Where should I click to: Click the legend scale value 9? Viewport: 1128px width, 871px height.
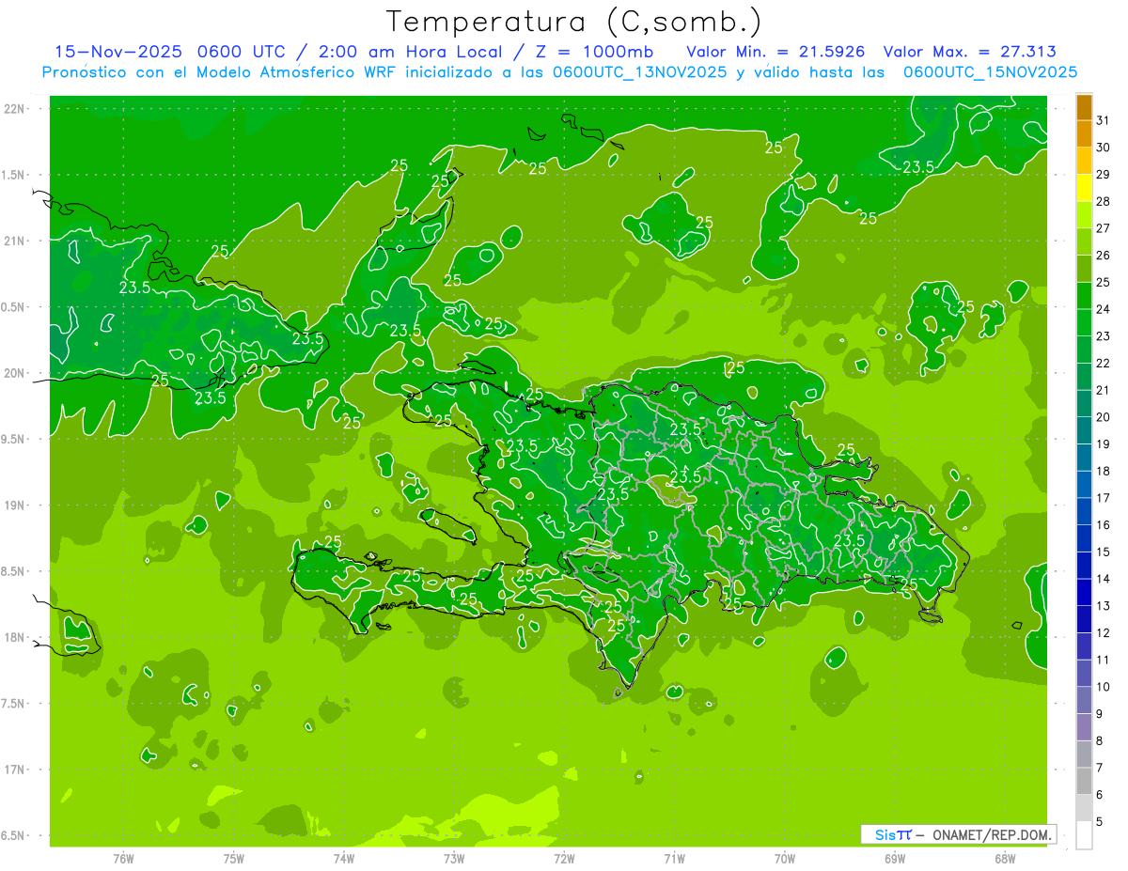(1100, 714)
